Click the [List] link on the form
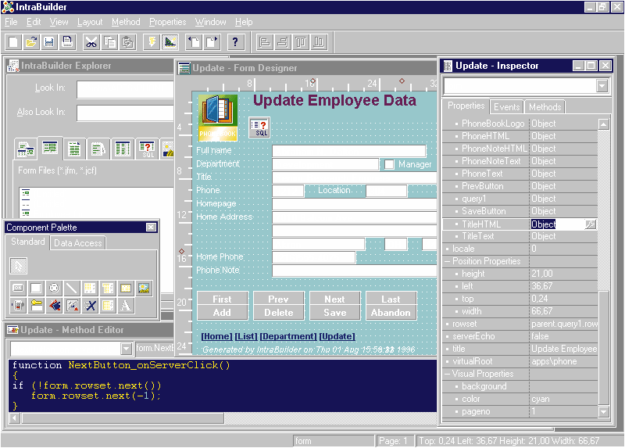 [246, 336]
